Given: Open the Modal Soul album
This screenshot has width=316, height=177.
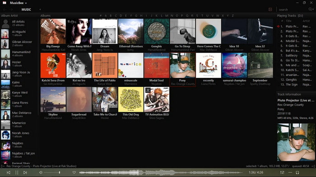Looking at the screenshot, I should click(x=157, y=65).
